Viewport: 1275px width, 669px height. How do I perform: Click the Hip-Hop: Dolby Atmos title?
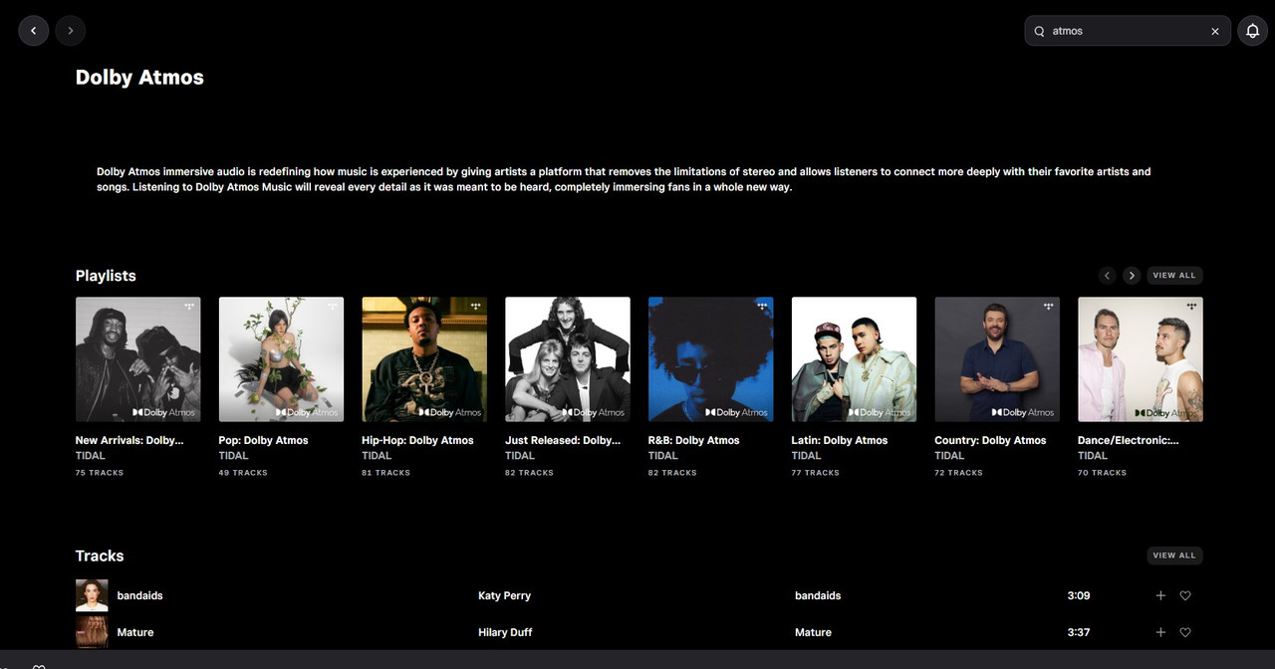(417, 440)
